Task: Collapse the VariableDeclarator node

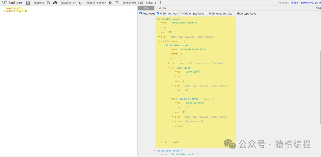Action: tap(163, 45)
